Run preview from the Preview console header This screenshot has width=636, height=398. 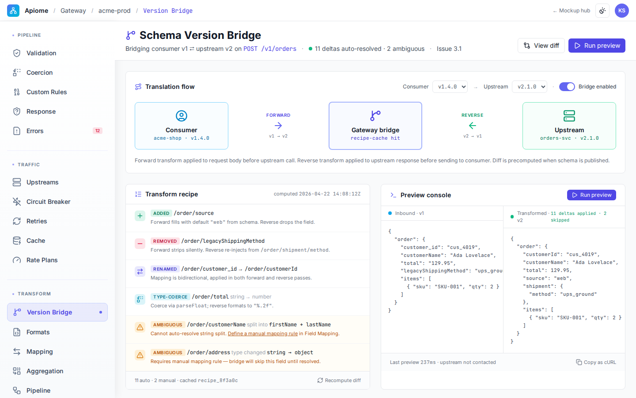591,195
